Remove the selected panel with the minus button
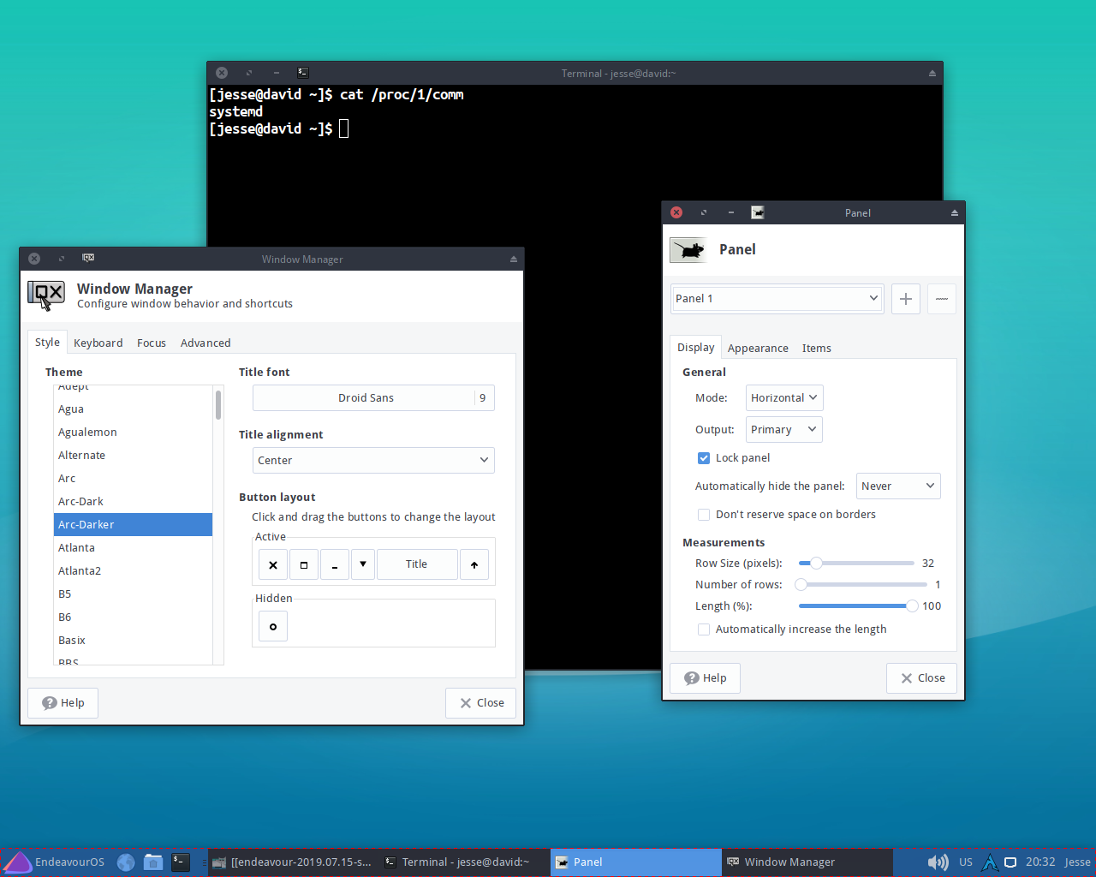Image resolution: width=1096 pixels, height=877 pixels. click(x=942, y=299)
